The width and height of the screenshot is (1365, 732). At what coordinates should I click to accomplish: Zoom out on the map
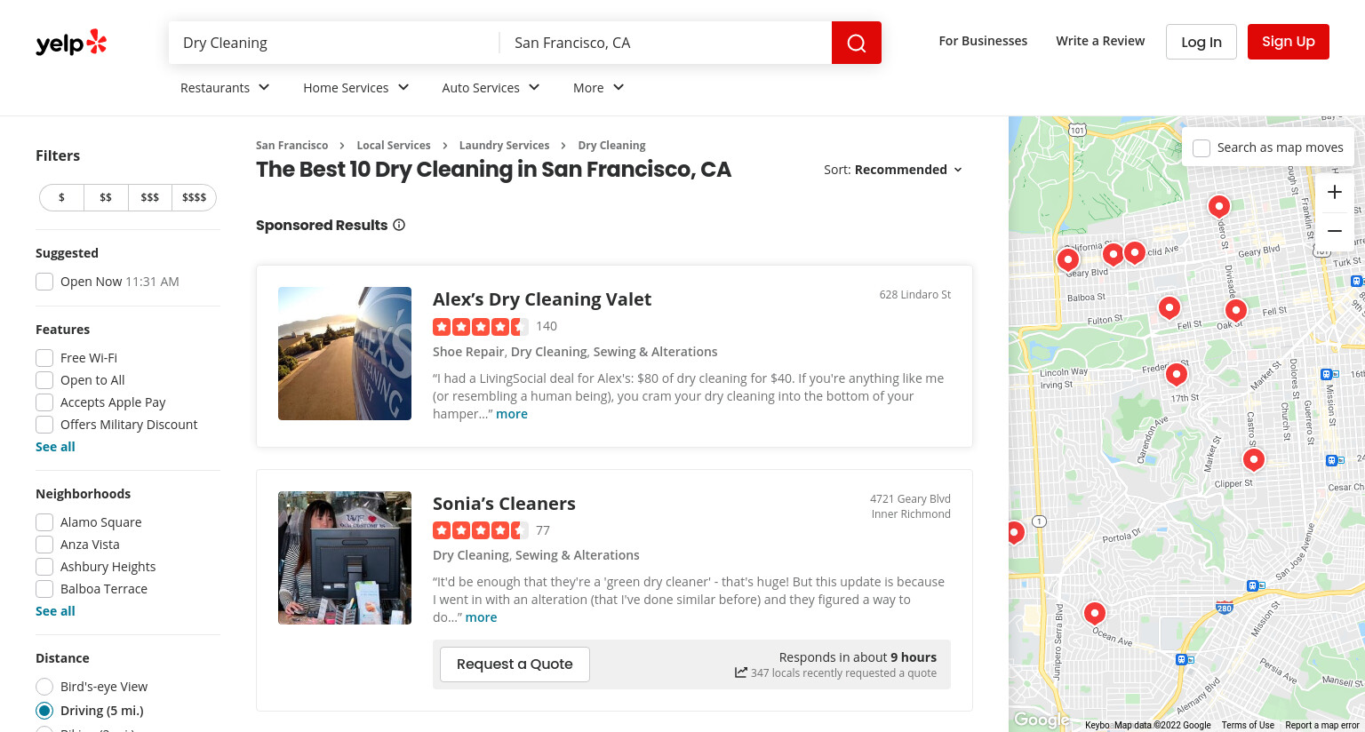tap(1335, 231)
